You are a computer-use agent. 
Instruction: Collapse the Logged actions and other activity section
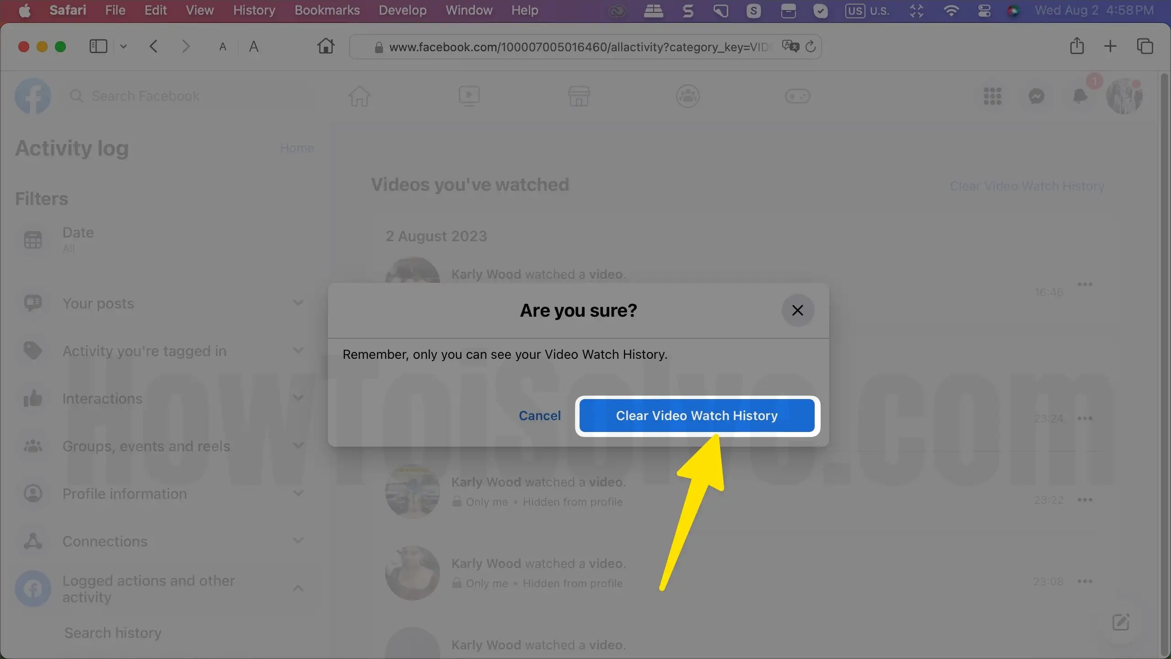click(298, 587)
